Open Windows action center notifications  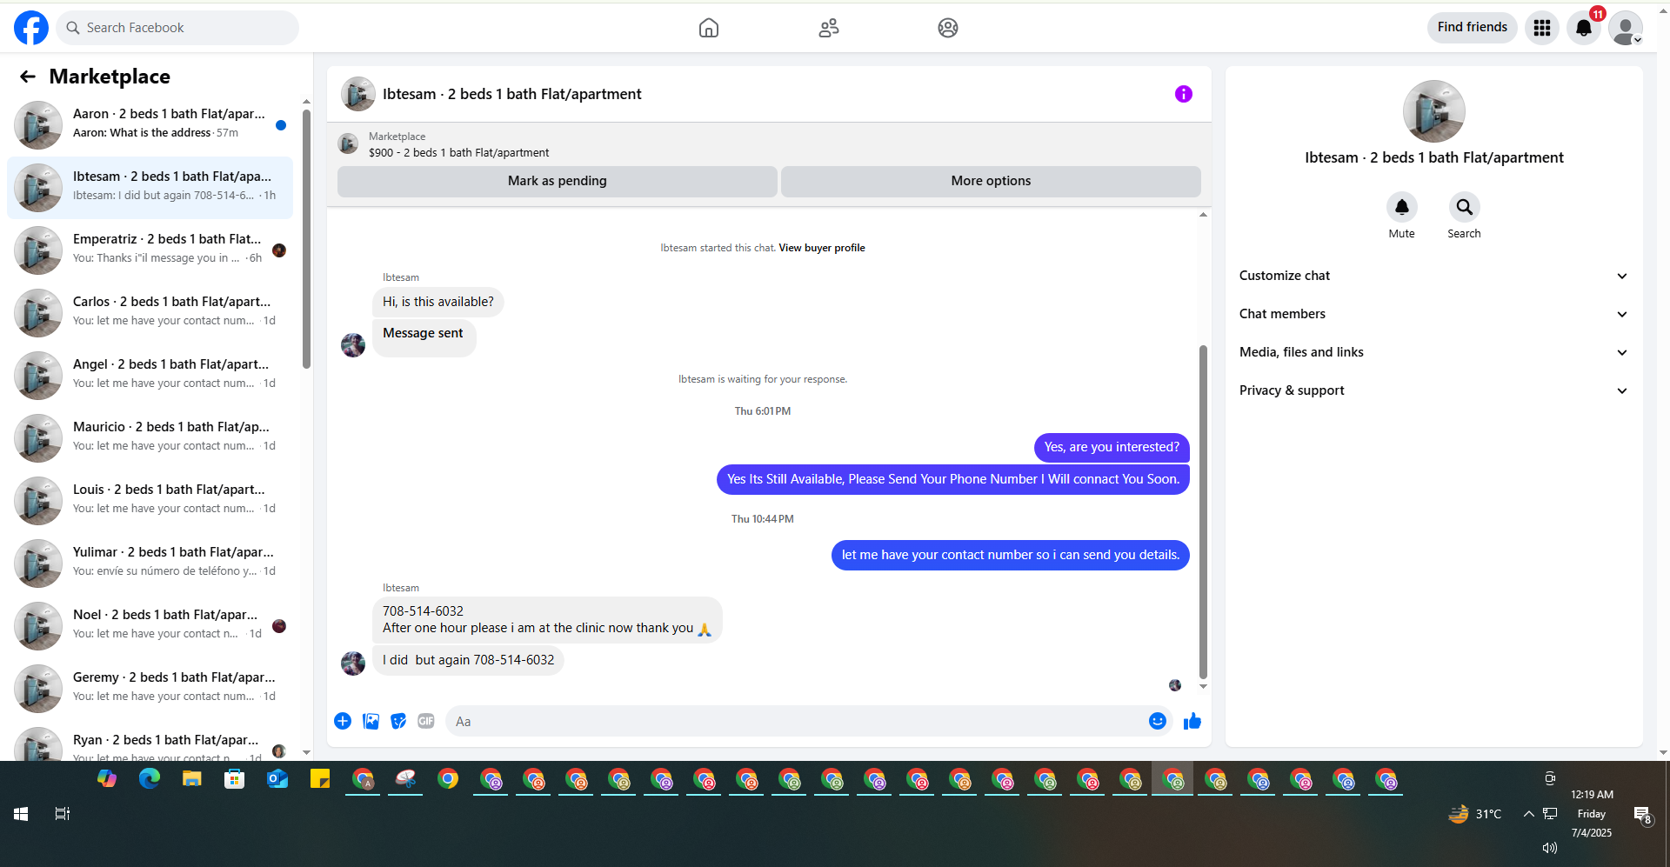(x=1642, y=815)
